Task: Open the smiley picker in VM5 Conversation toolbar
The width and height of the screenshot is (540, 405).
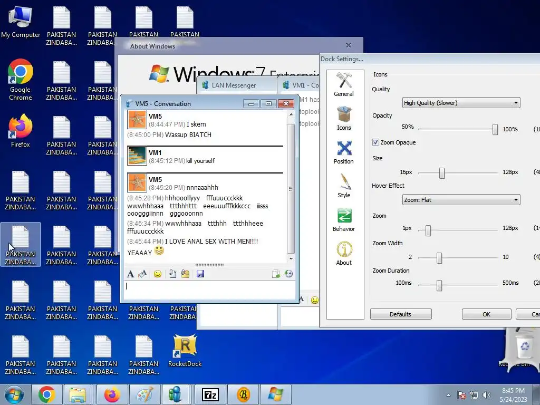Action: [157, 274]
